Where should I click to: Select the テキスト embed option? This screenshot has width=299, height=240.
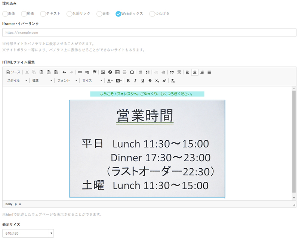click(43, 14)
